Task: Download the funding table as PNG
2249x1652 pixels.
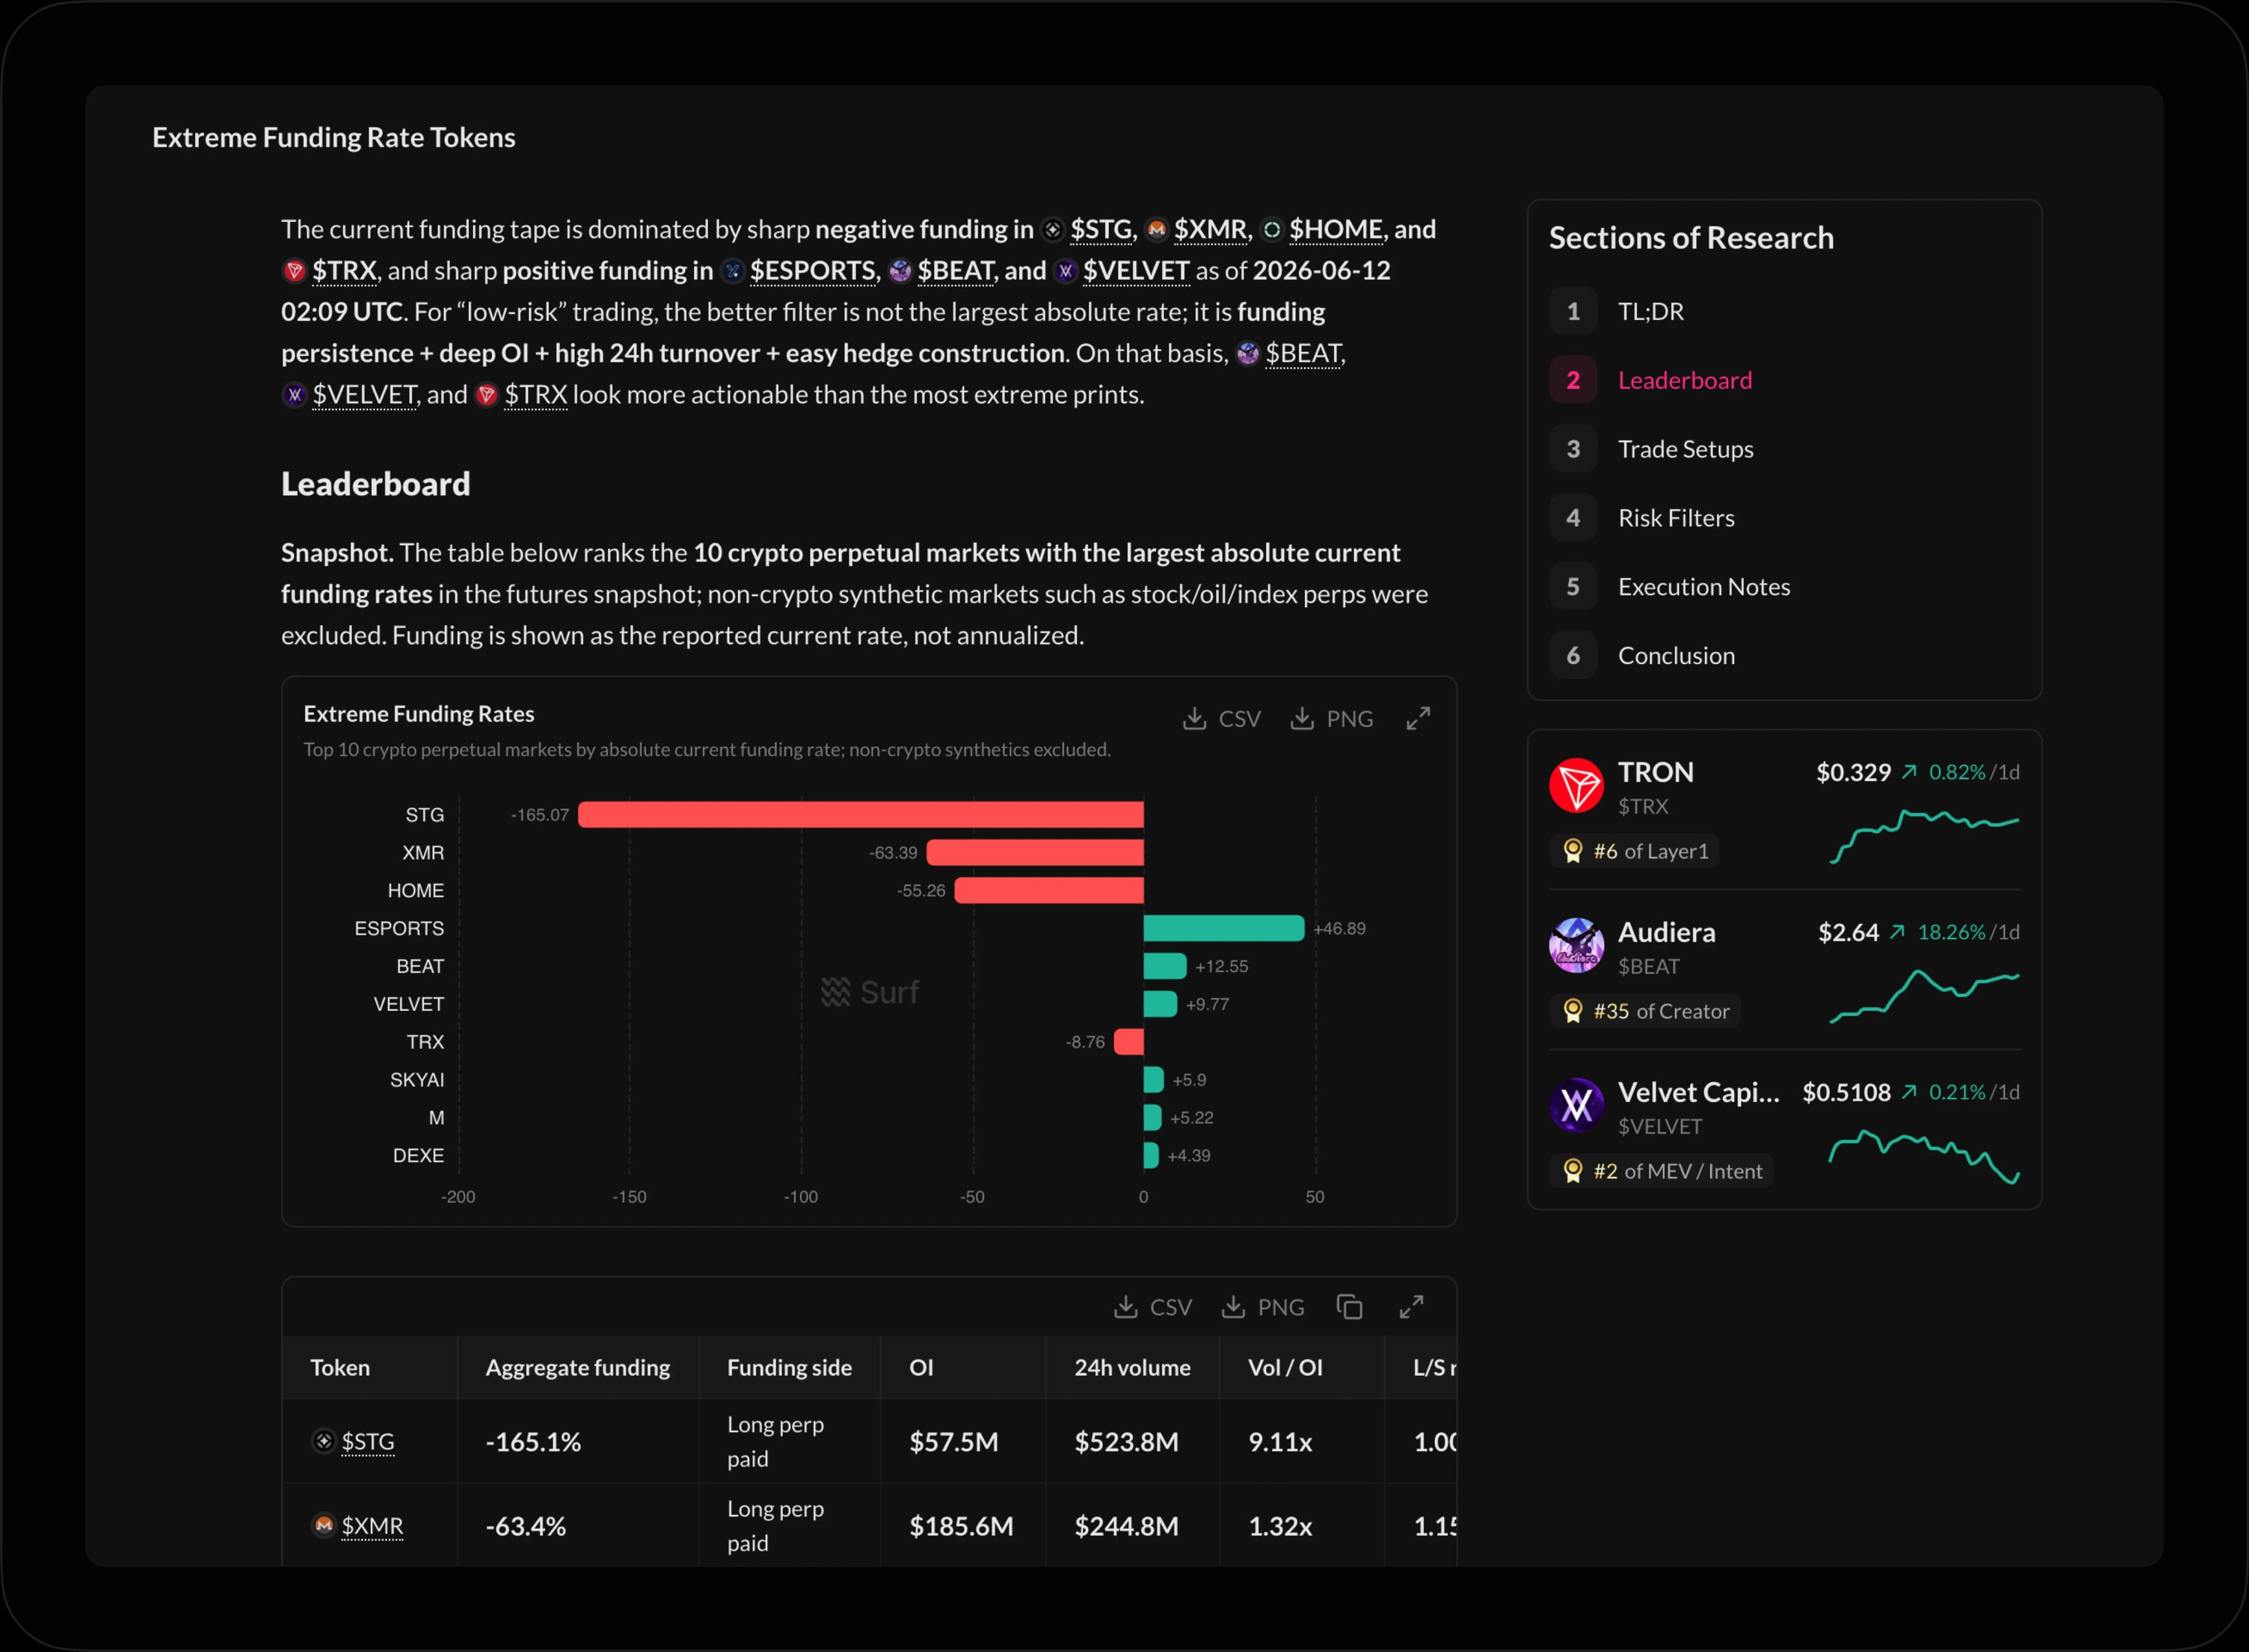Action: [x=1263, y=1307]
